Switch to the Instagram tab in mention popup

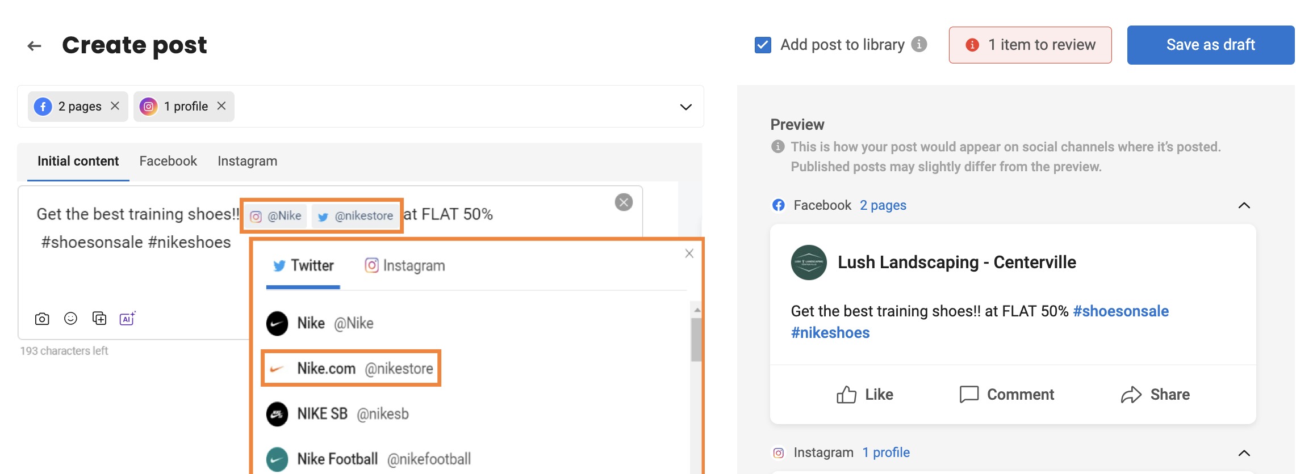404,265
